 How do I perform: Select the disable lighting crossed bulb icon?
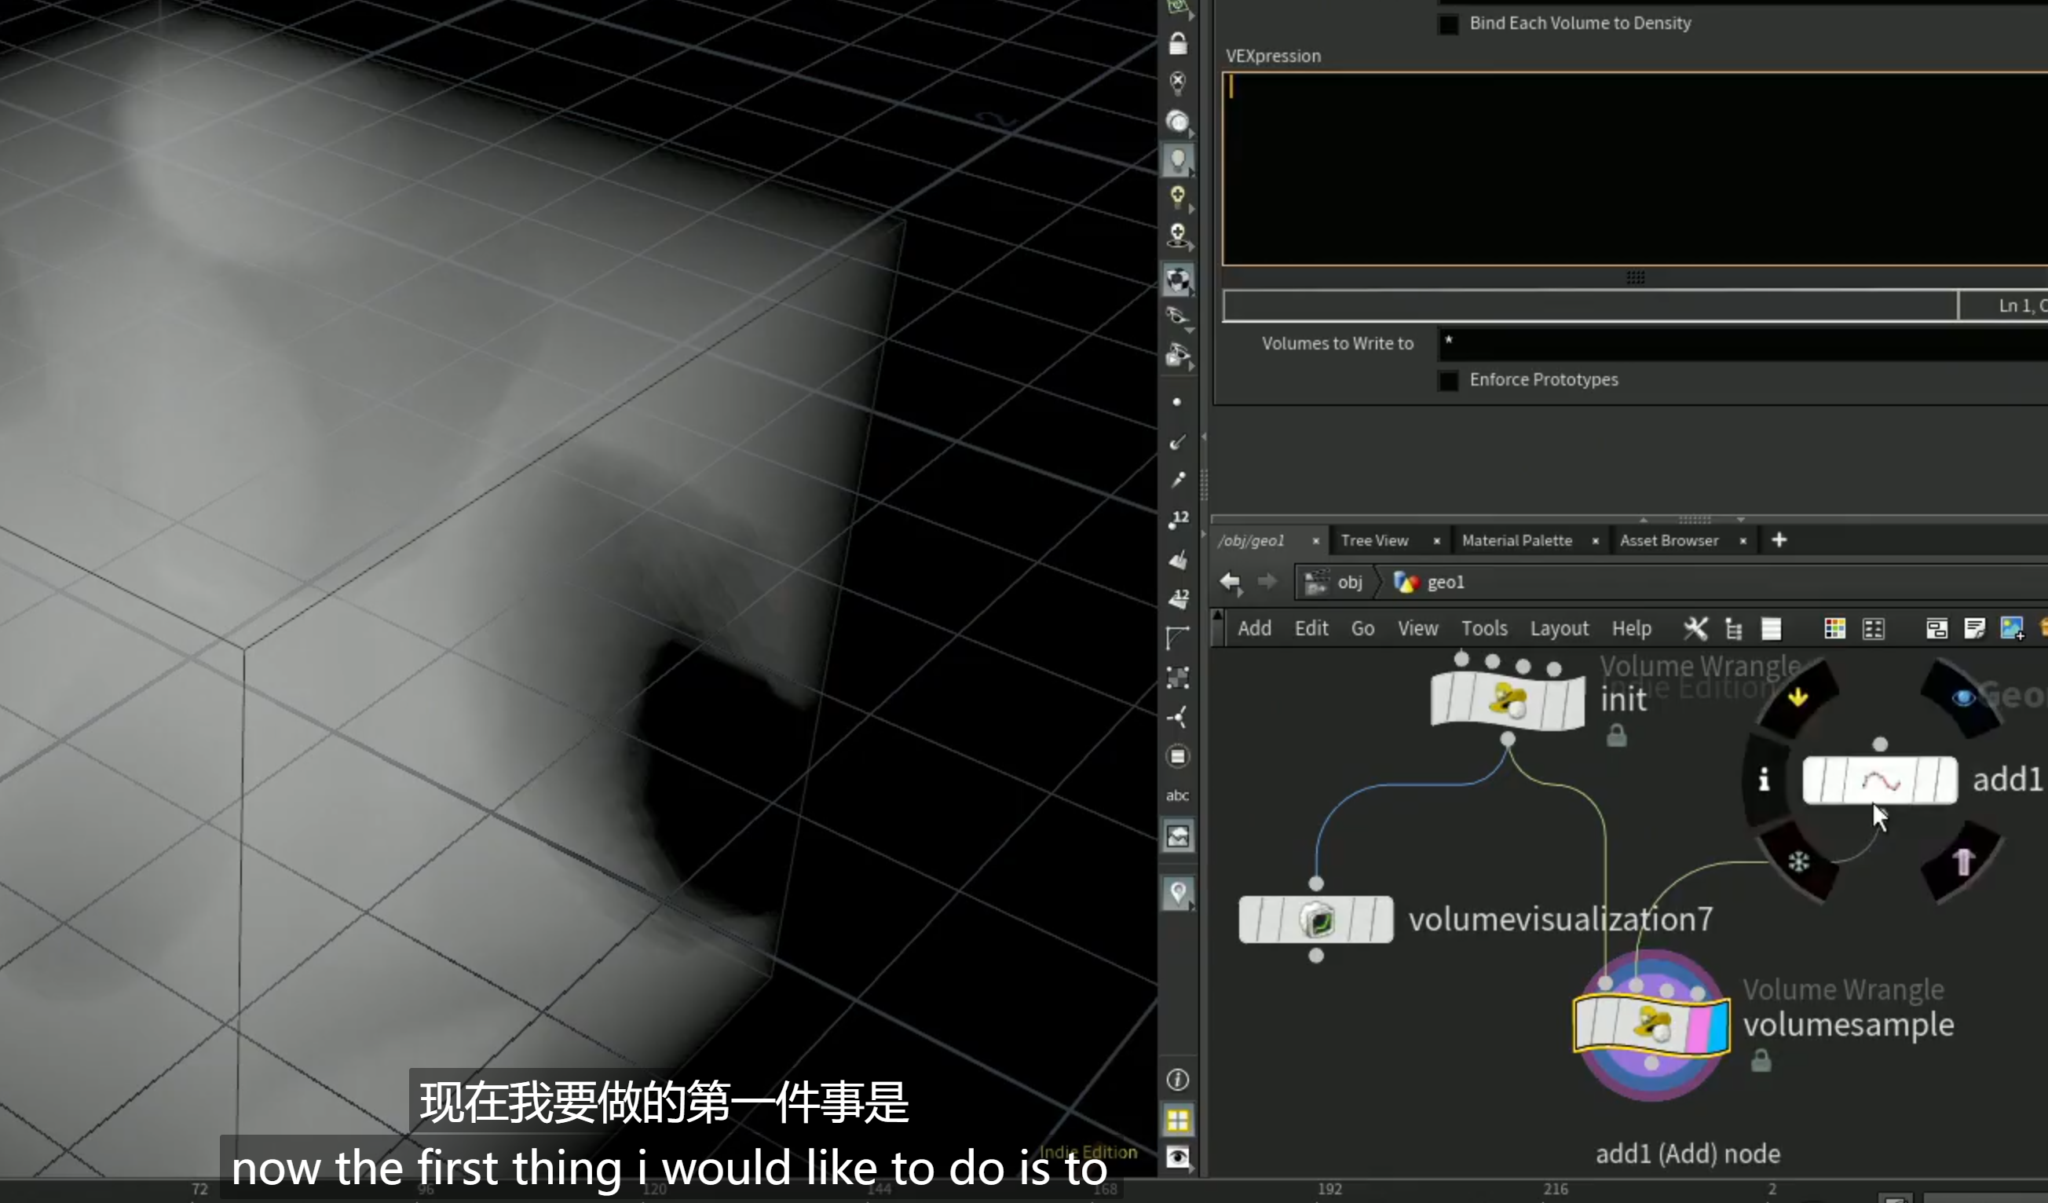pyautogui.click(x=1178, y=82)
